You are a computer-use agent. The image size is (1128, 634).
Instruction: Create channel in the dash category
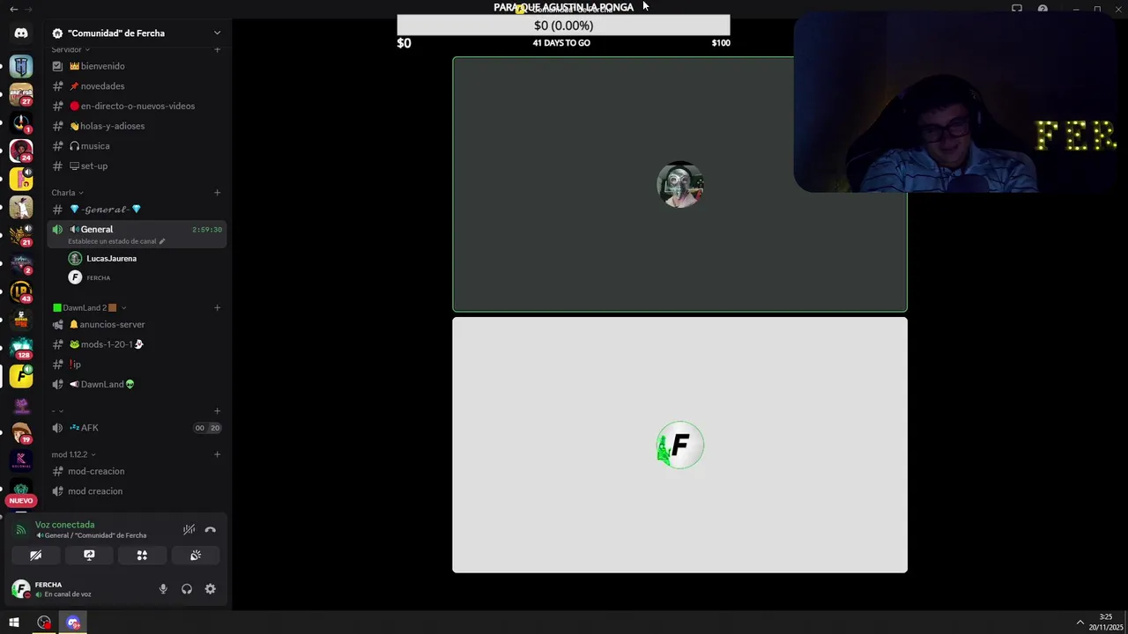coord(217,411)
